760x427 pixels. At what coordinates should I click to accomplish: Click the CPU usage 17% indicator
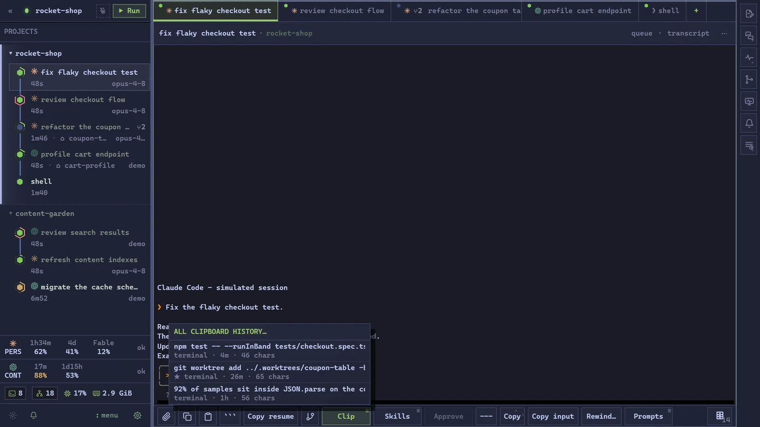(x=75, y=393)
